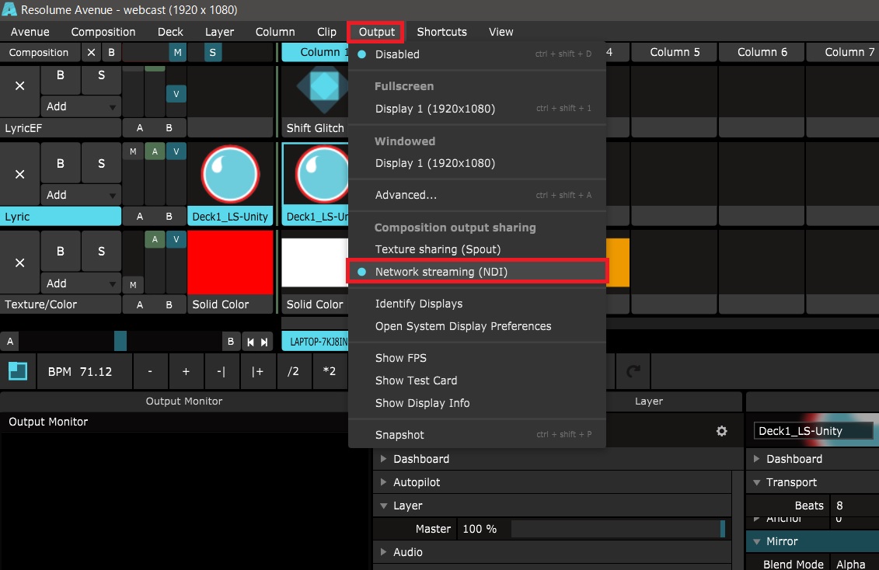This screenshot has height=570, width=879.
Task: Click Column 5 header
Action: pos(675,52)
